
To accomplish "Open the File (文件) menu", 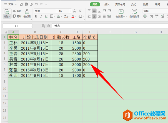I will click(x=11, y=4).
